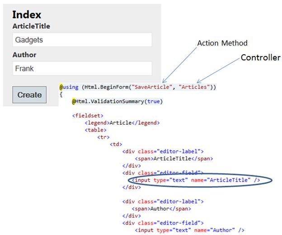Screen dimensions: 282x235
Task: Select the ArticleTitle form label
Action: tap(31, 26)
